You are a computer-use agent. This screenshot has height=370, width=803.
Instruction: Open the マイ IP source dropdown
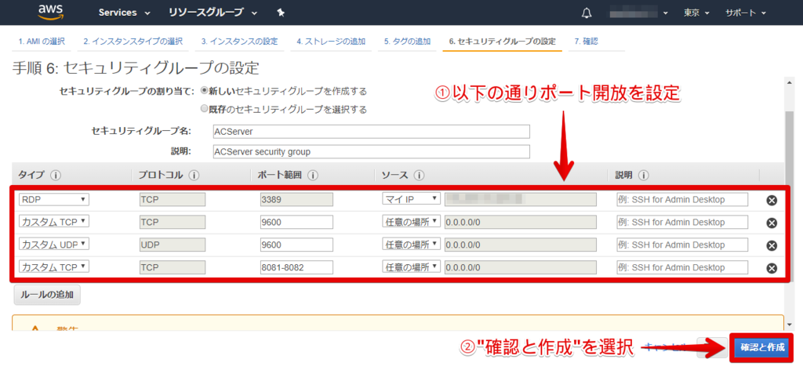[411, 199]
